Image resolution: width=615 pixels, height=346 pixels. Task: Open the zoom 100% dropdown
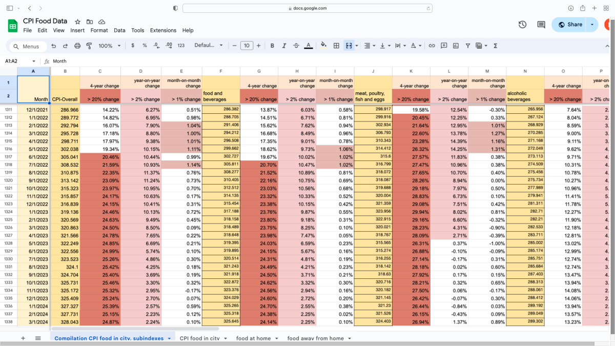110,46
